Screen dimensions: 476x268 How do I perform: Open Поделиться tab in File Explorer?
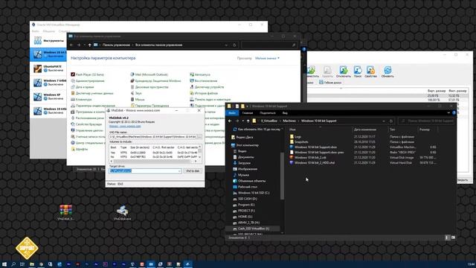(268, 112)
